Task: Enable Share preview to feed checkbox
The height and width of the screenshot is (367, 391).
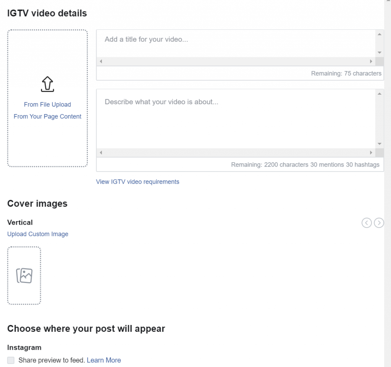Action: pyautogui.click(x=11, y=360)
